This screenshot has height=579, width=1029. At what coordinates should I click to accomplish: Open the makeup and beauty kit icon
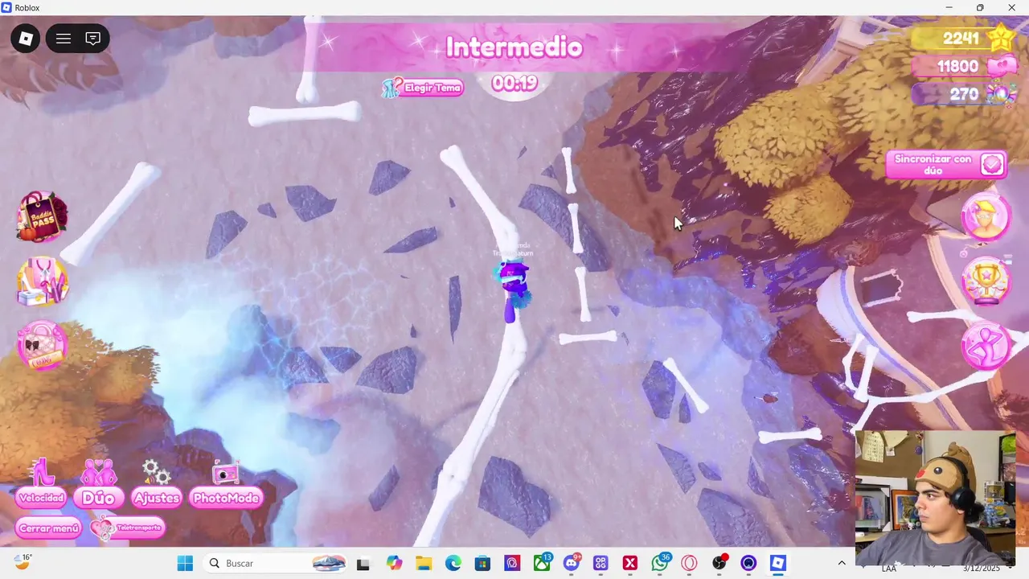[x=42, y=281]
